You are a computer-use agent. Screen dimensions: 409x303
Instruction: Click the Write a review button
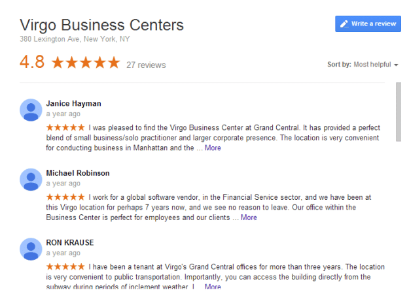(x=368, y=24)
